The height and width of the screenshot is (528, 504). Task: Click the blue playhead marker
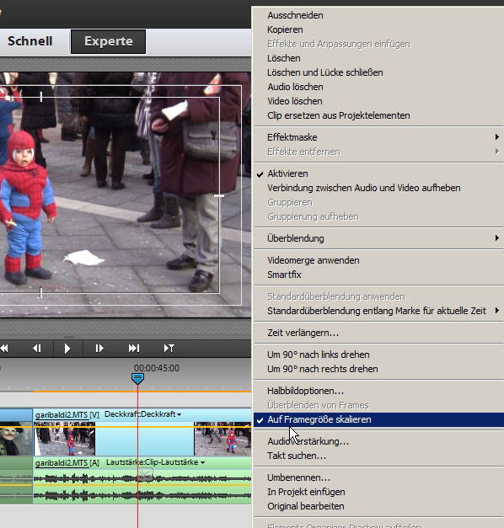click(x=137, y=378)
